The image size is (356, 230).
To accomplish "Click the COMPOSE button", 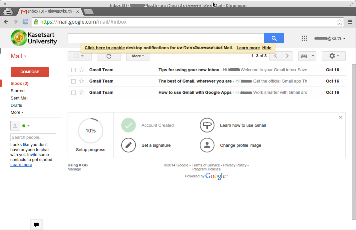I will tap(30, 72).
